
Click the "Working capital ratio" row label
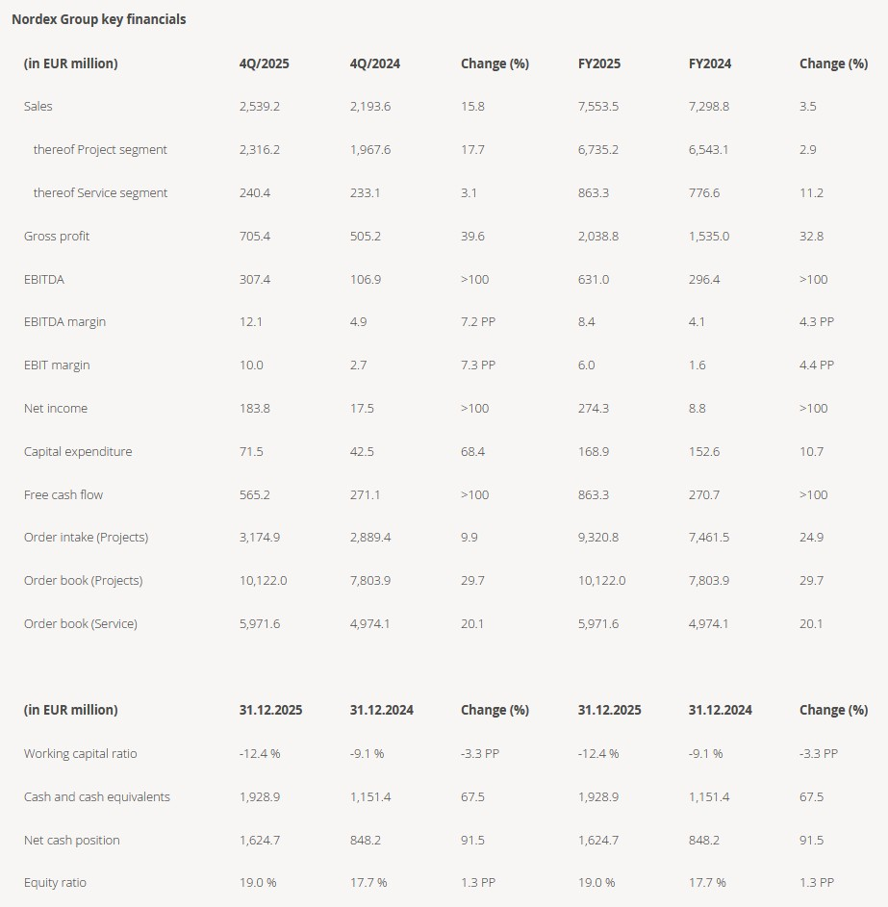pyautogui.click(x=81, y=754)
